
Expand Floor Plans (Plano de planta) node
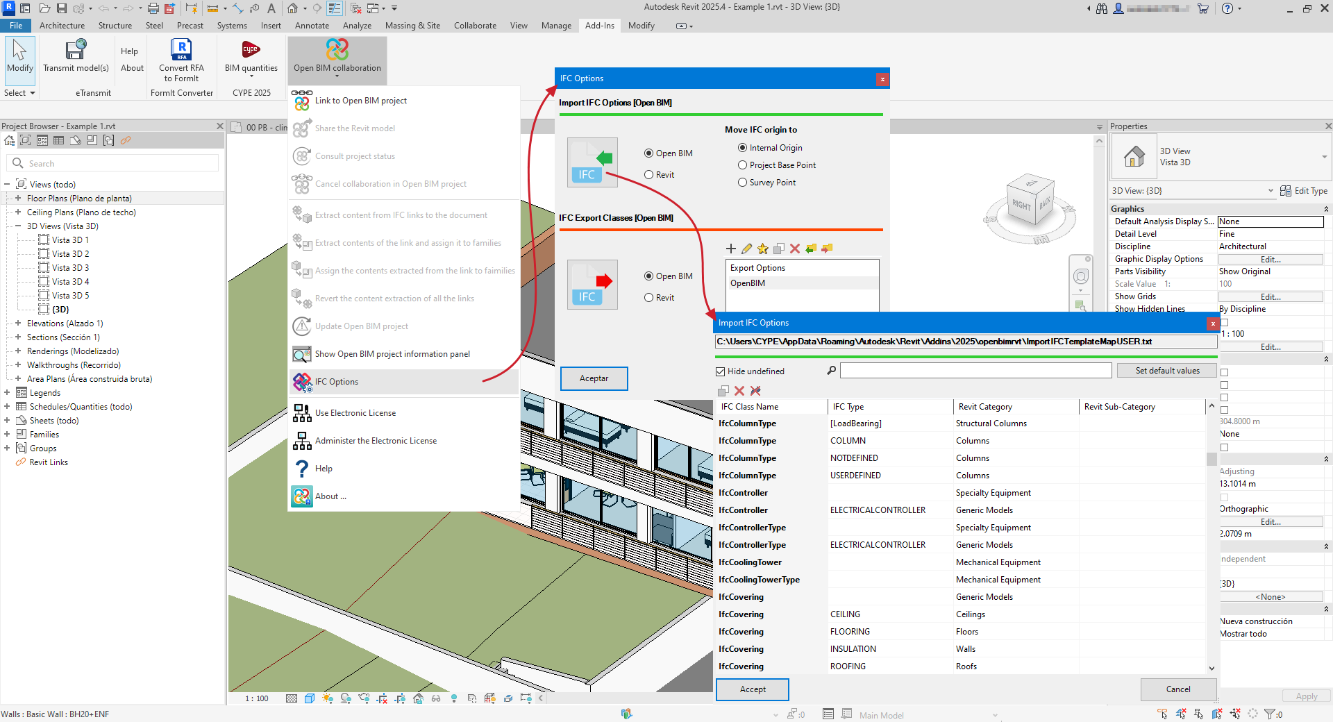coord(18,199)
